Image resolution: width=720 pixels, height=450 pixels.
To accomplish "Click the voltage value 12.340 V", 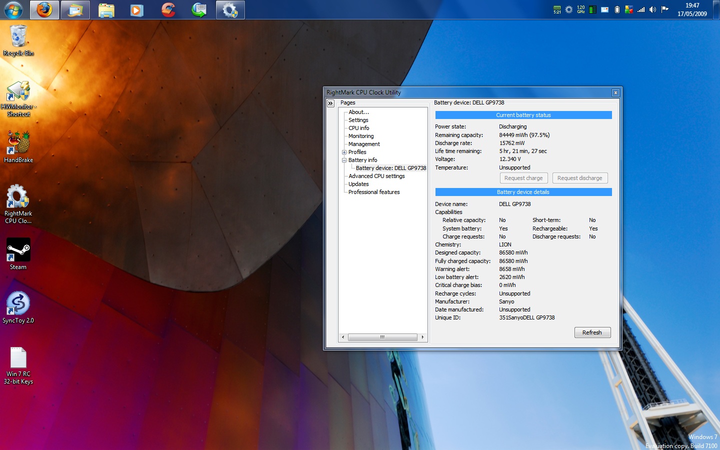I will pyautogui.click(x=510, y=159).
